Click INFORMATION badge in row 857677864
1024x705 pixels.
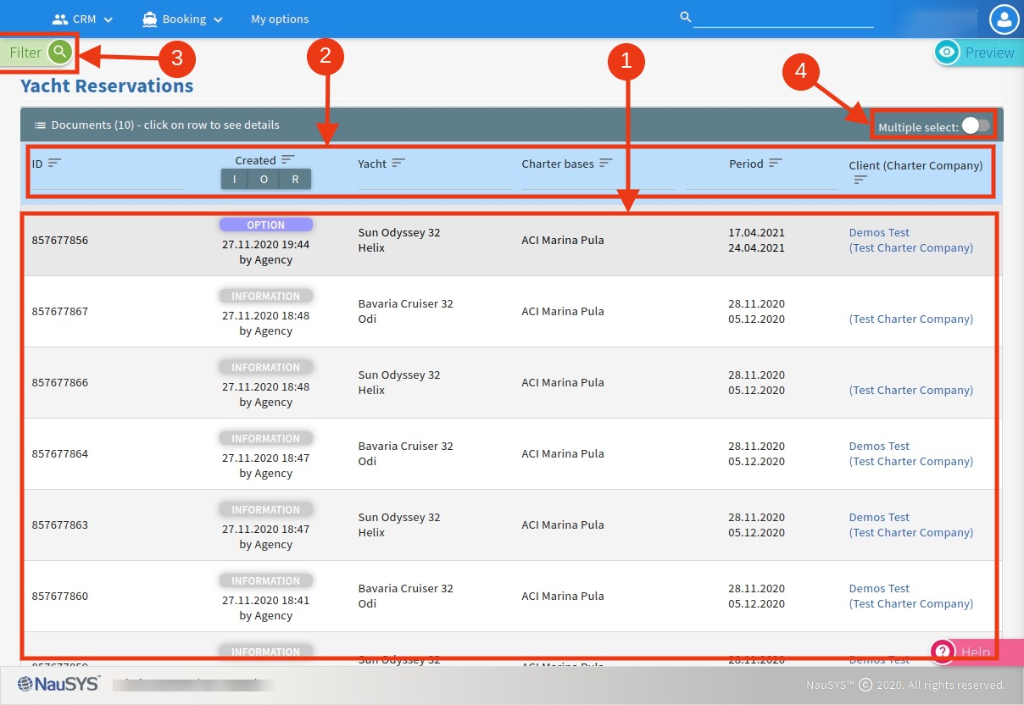point(266,439)
